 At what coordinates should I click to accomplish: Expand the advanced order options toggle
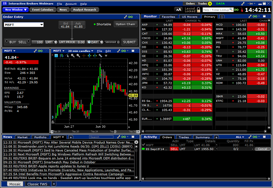112,42
